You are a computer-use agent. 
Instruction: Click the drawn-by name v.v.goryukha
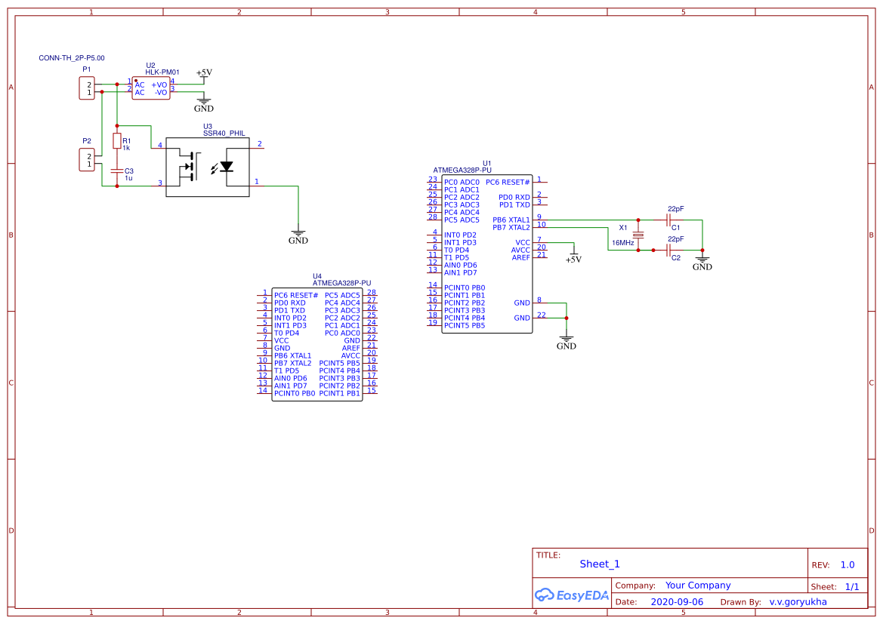798,601
